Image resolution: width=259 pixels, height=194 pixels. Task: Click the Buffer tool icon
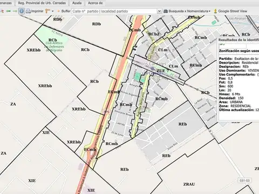tap(58, 11)
